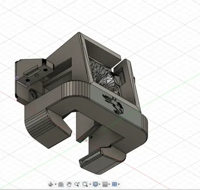Open the Display Settings monitor icon
200x190 pixels.
click(x=96, y=184)
